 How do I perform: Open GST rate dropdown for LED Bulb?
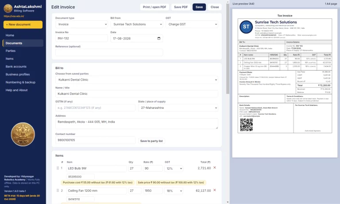174,169
